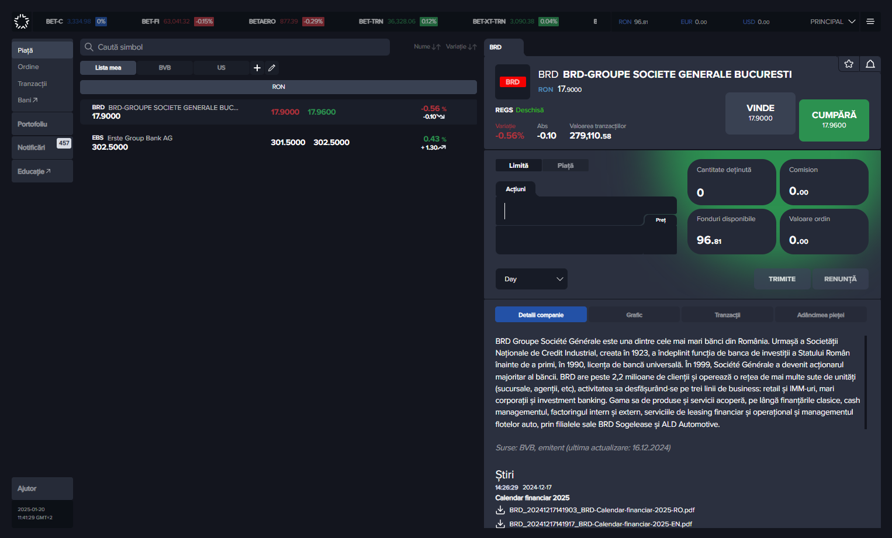
Task: Select the BVB market tab
Action: [x=165, y=68]
